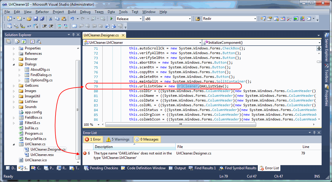This screenshot has height=182, width=332.
Task: Click the Increase Indent toolbar icon
Action: click(51, 26)
